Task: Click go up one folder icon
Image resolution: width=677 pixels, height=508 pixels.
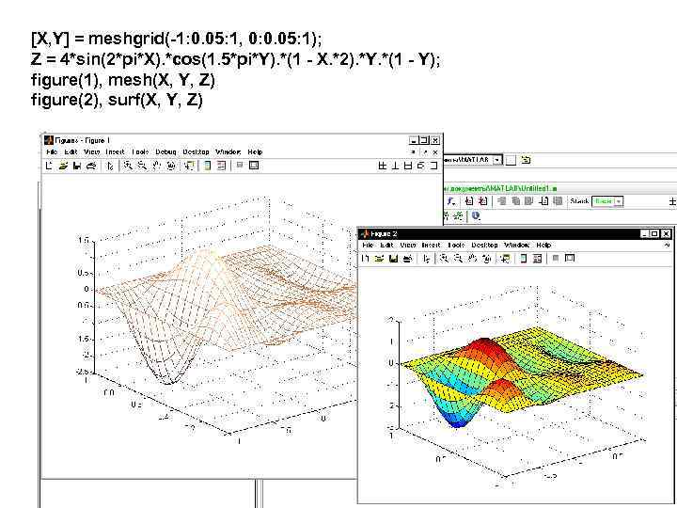Action: click(x=526, y=160)
